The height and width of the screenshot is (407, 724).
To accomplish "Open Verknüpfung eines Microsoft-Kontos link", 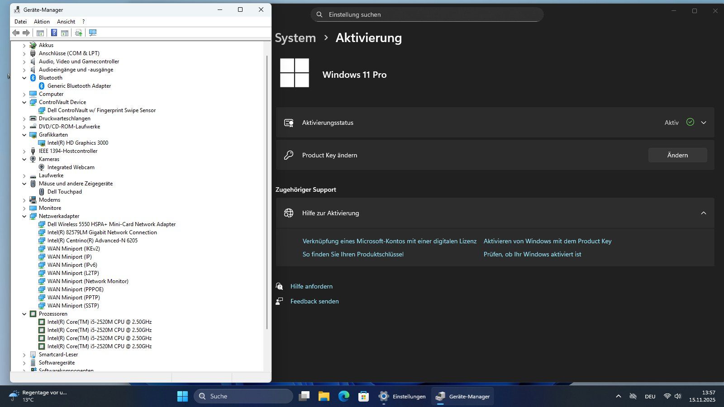I will click(390, 241).
